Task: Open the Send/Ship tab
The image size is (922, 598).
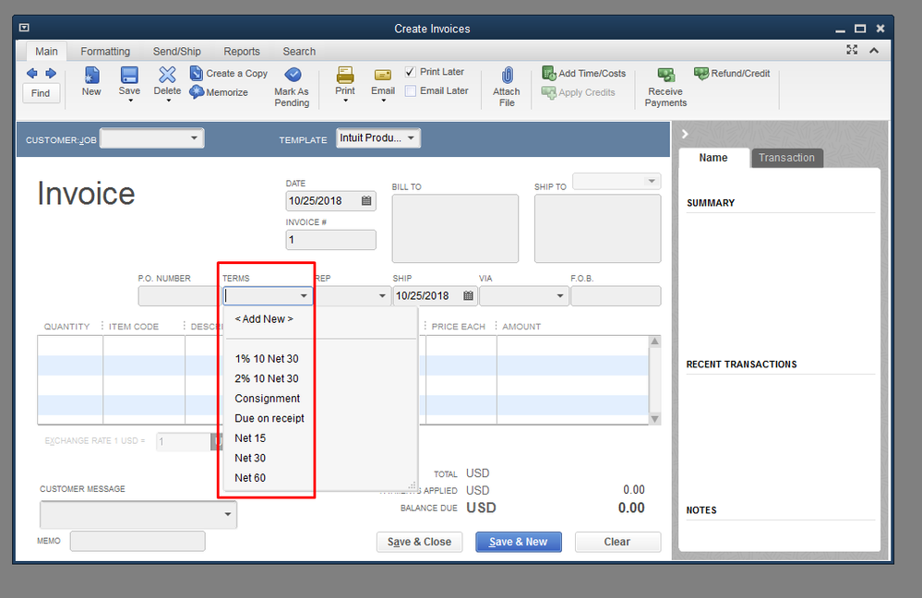Action: click(x=177, y=51)
